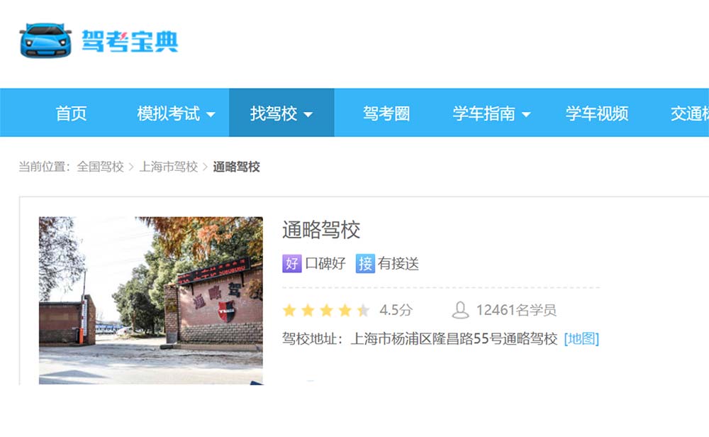Click the 通略驾校 school photo thumbnail
Screen dimensions: 709x437
pyautogui.click(x=150, y=300)
